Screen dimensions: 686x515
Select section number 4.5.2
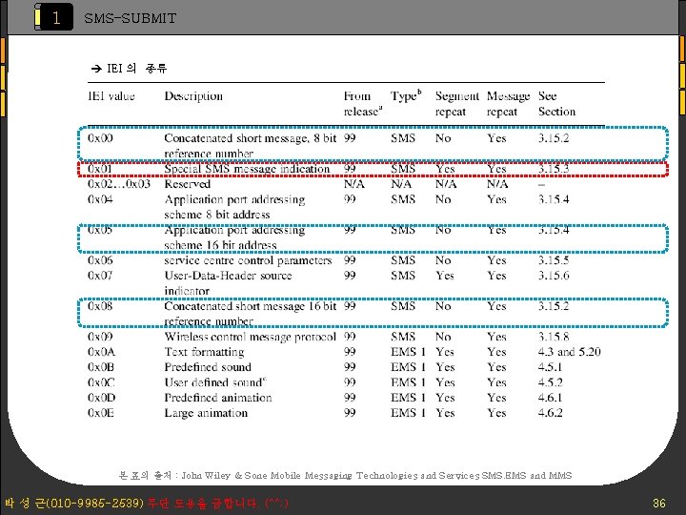click(551, 382)
